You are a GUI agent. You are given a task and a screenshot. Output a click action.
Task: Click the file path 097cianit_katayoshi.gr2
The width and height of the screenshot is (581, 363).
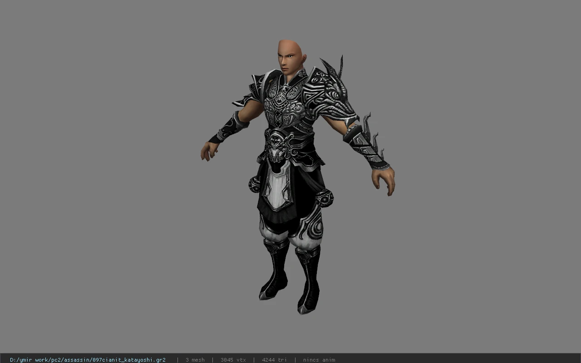(88, 360)
